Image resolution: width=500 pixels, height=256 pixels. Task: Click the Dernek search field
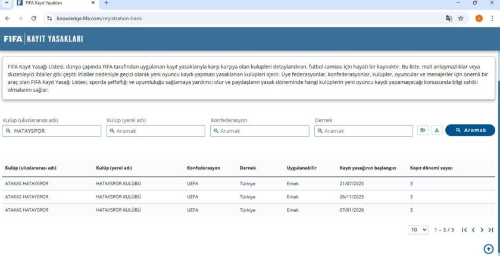click(364, 131)
